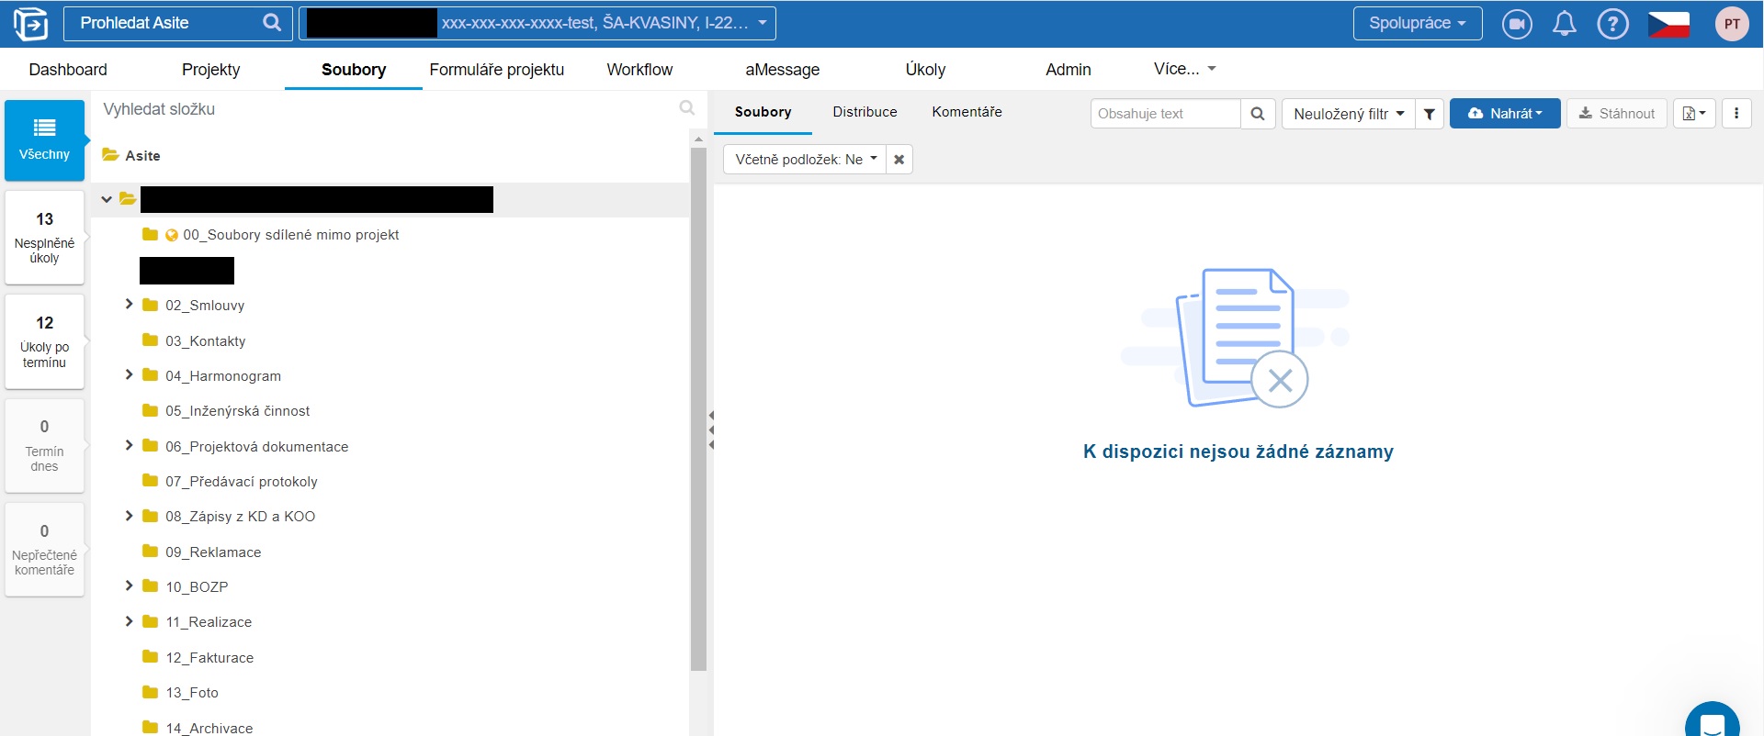Click the file search magnifier button

pos(1258,114)
